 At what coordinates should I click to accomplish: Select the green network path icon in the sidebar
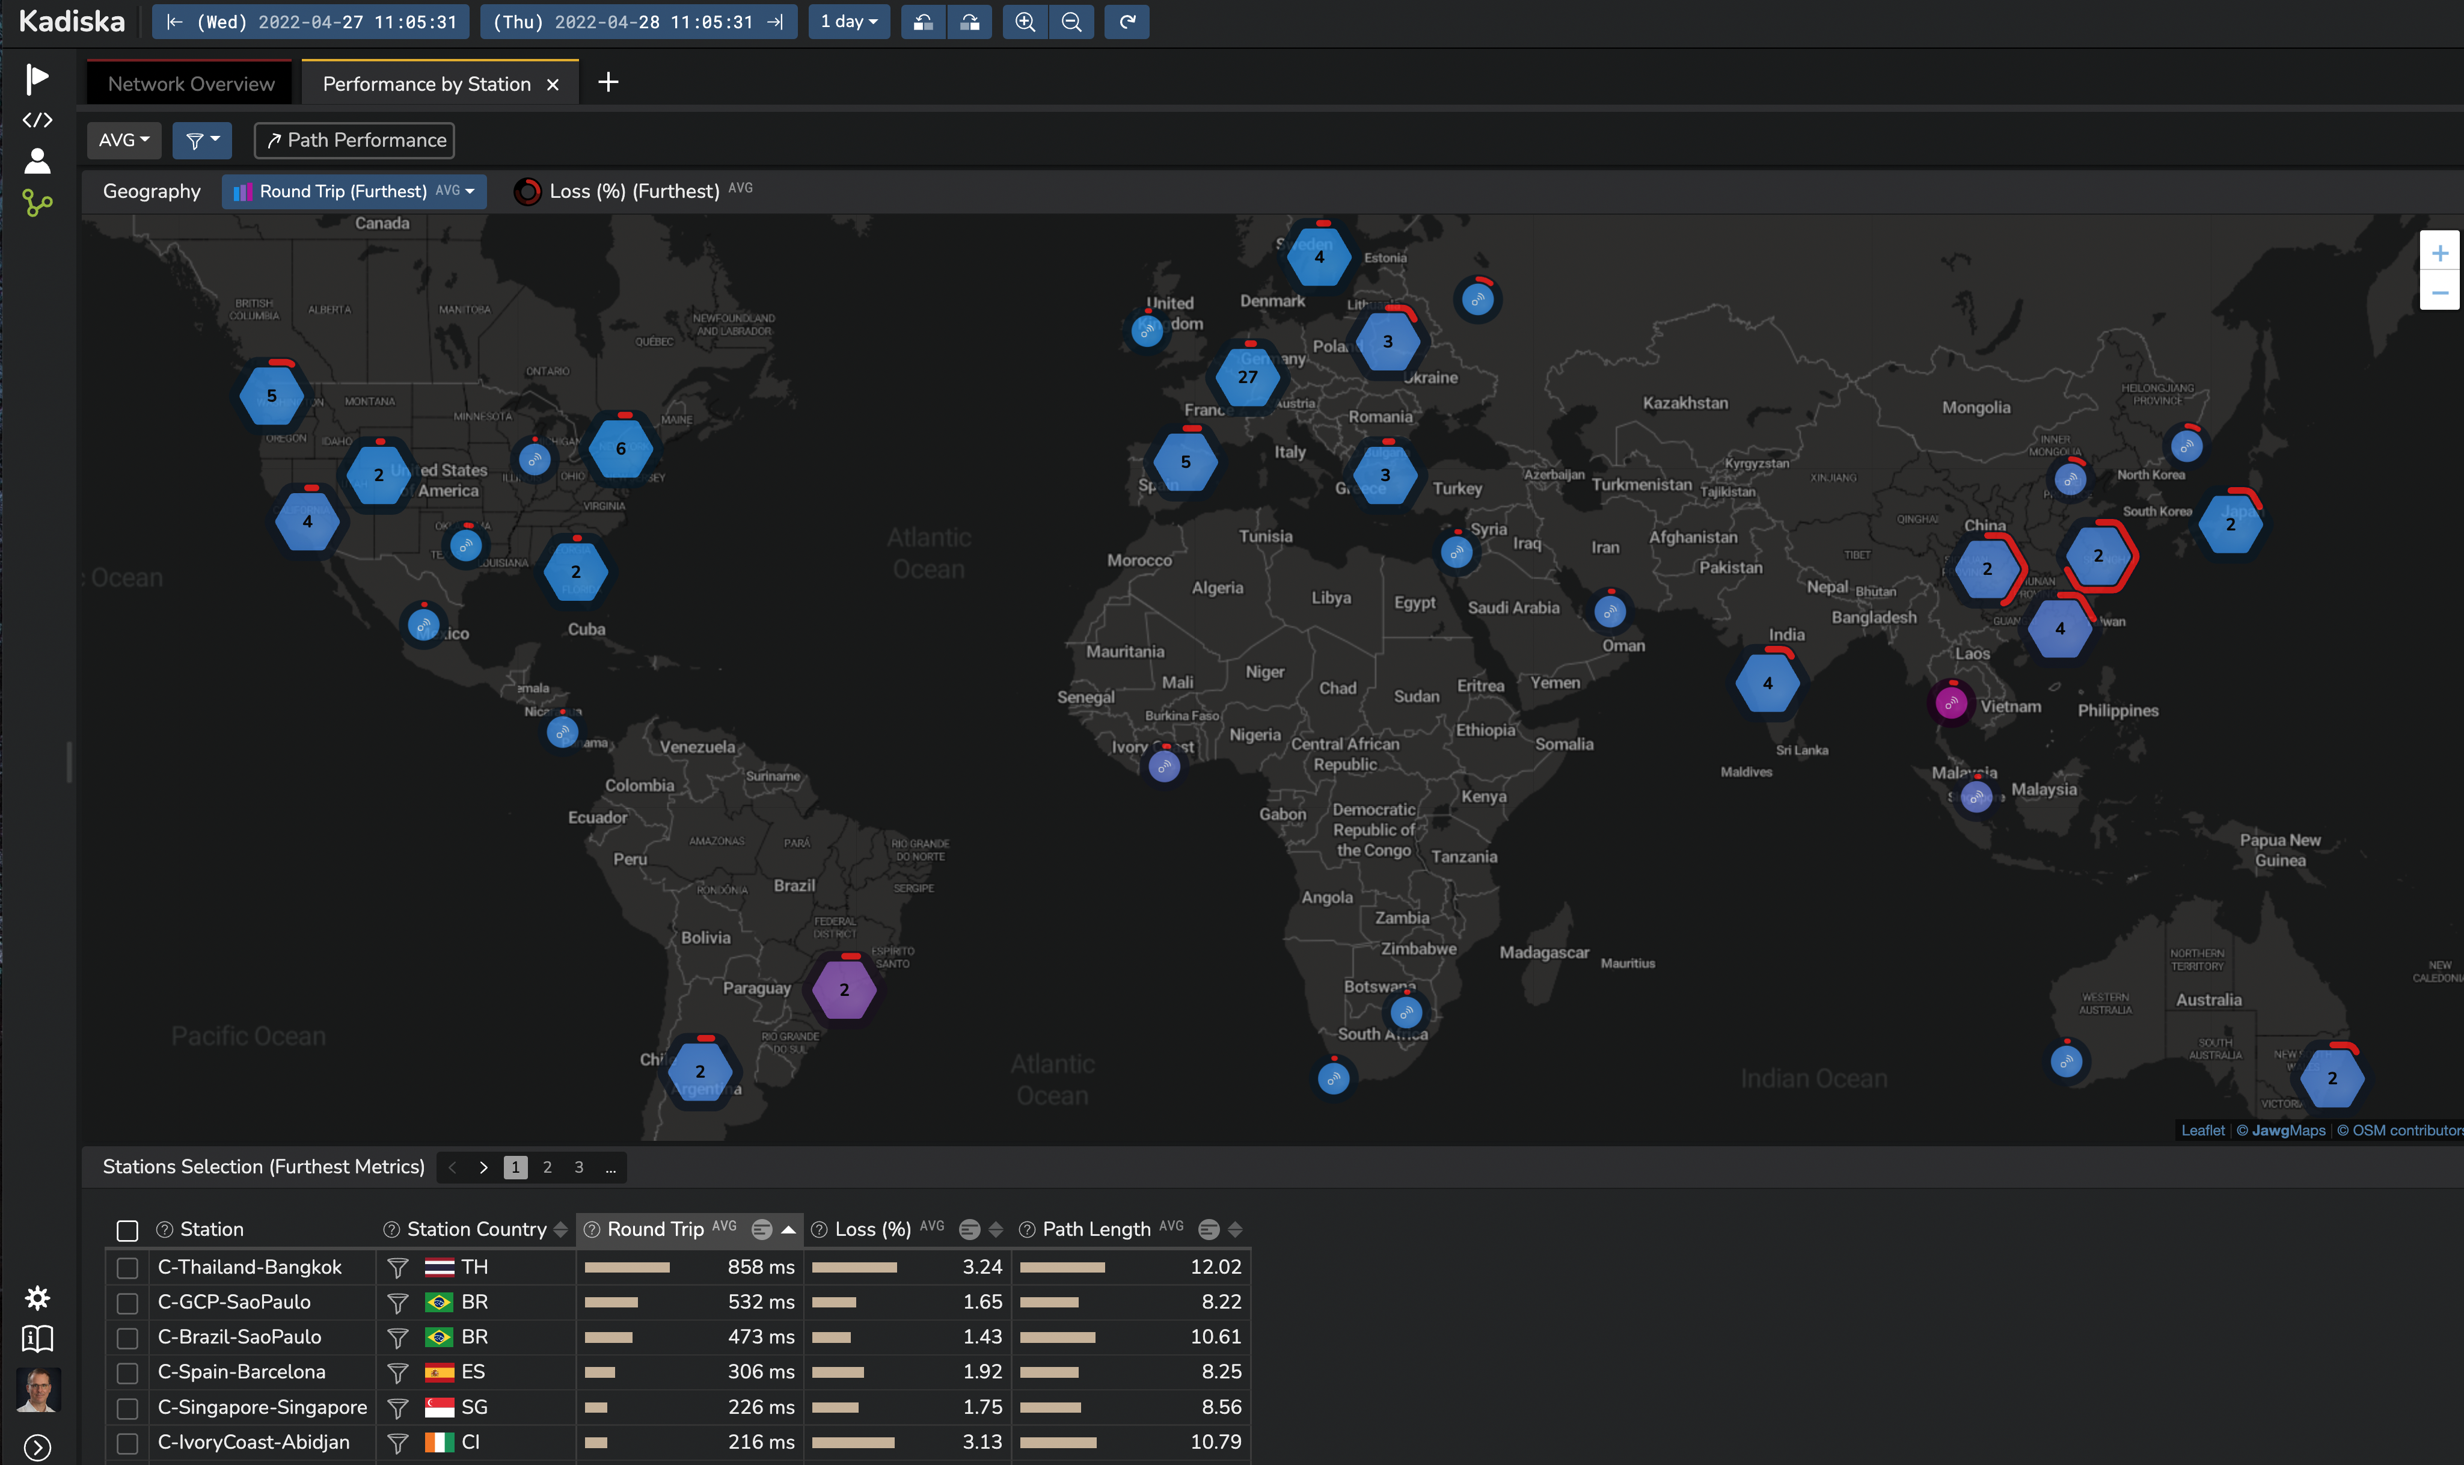[37, 203]
